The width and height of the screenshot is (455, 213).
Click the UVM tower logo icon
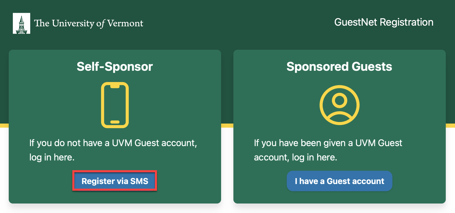click(22, 23)
